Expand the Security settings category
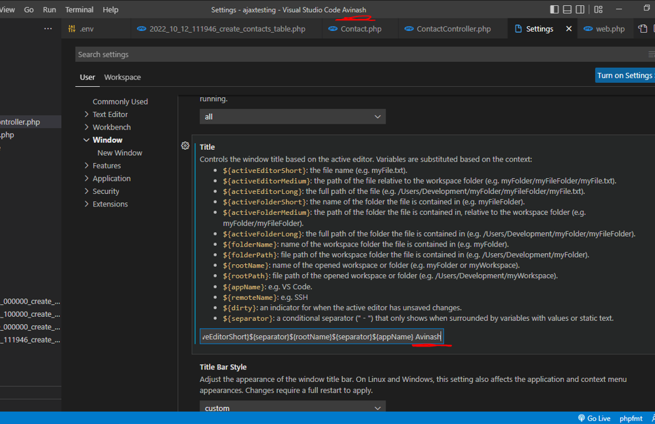The height and width of the screenshot is (424, 655). click(x=87, y=191)
